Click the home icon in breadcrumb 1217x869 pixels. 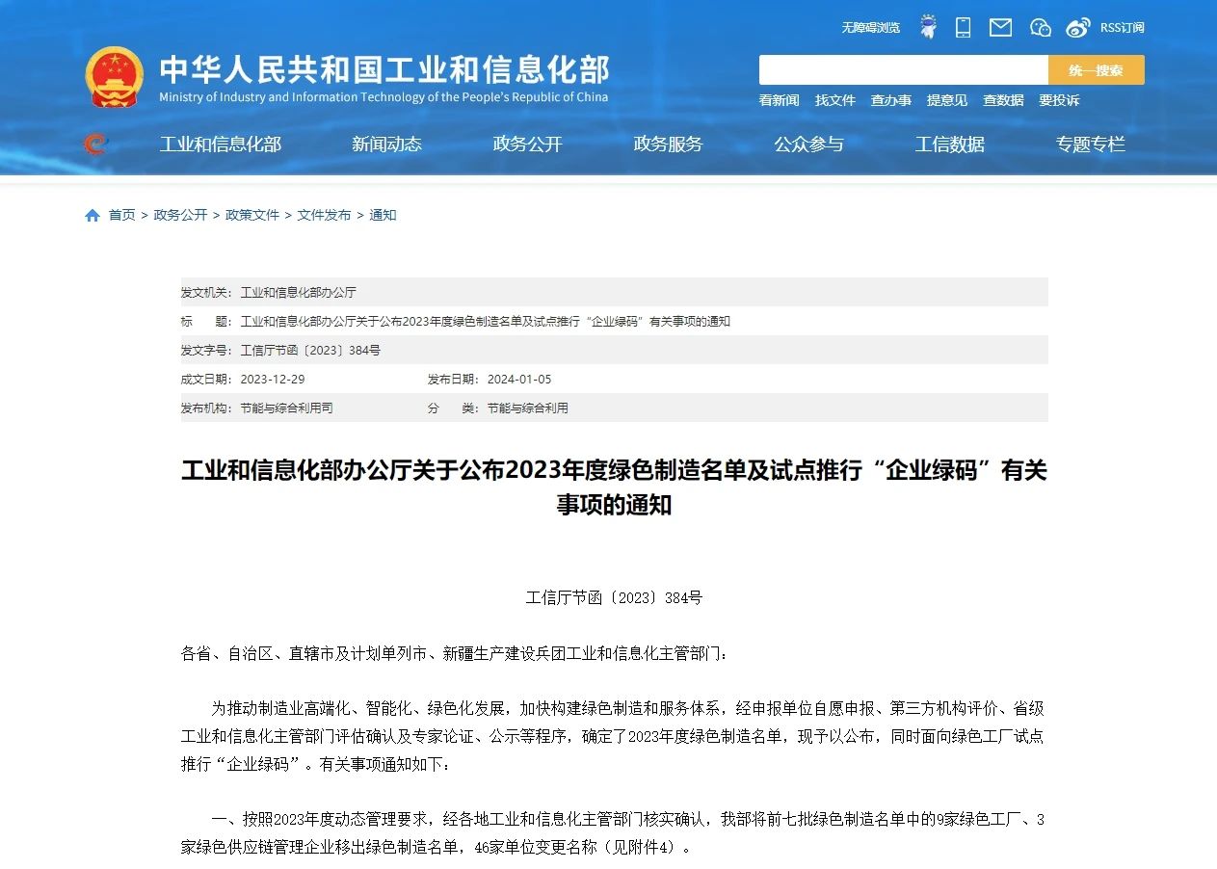click(93, 216)
